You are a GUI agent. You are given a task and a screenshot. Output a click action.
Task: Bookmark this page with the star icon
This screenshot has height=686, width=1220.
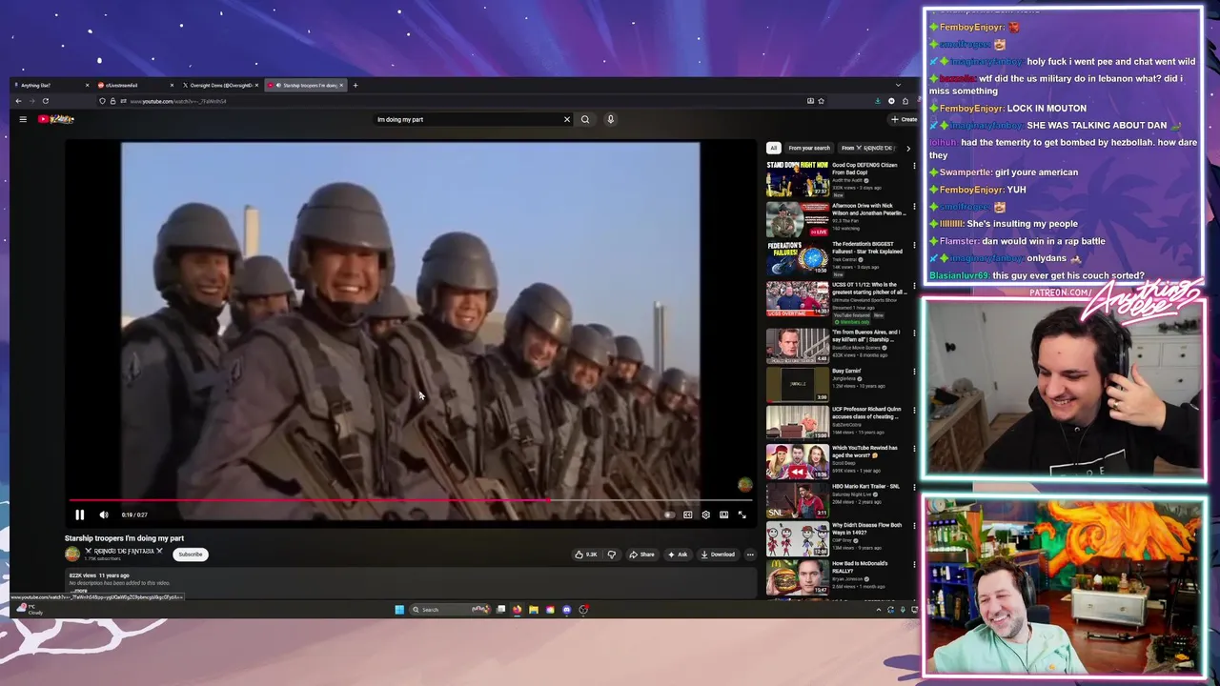pyautogui.click(x=821, y=101)
